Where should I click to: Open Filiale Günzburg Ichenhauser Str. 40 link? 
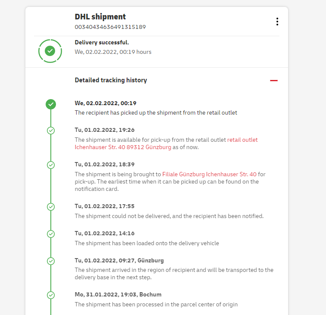pos(209,174)
